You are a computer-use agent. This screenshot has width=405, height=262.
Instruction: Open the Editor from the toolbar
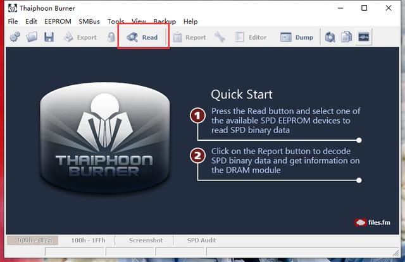pos(251,37)
